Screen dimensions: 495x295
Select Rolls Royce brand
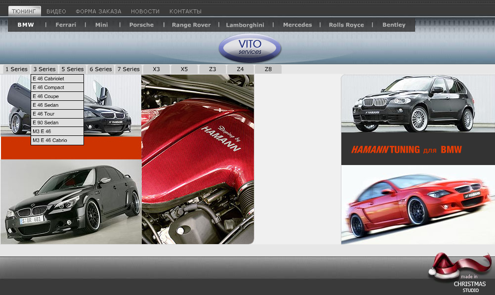[346, 25]
